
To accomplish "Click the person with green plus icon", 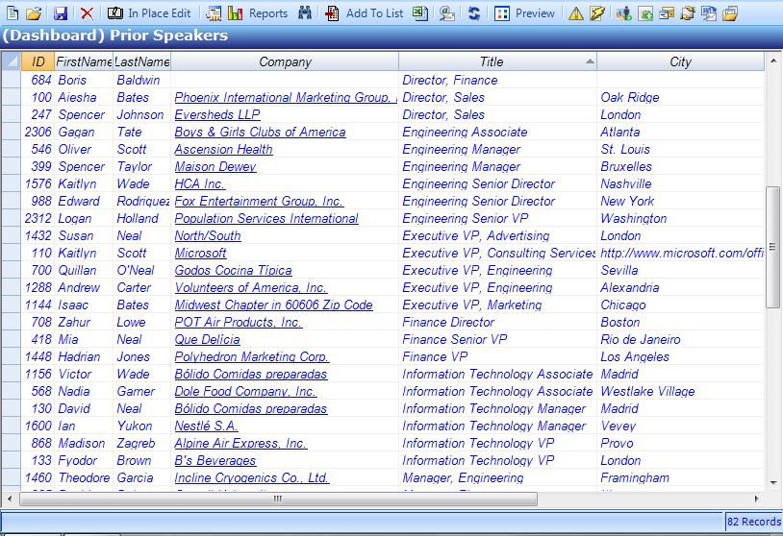I will [623, 12].
